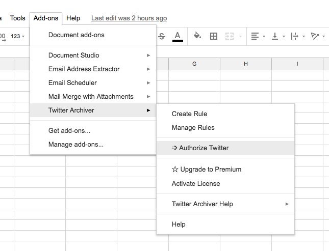
Task: Open vertical align dropdown arrow
Action: click(284, 37)
